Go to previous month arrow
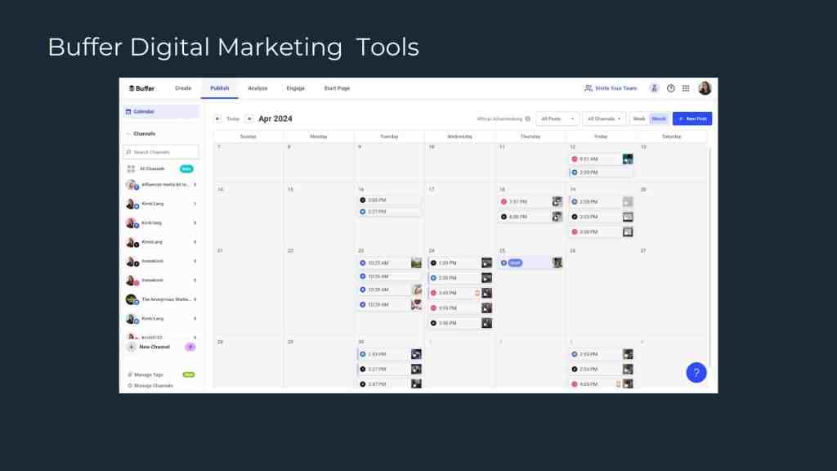The image size is (837, 471). pos(217,119)
